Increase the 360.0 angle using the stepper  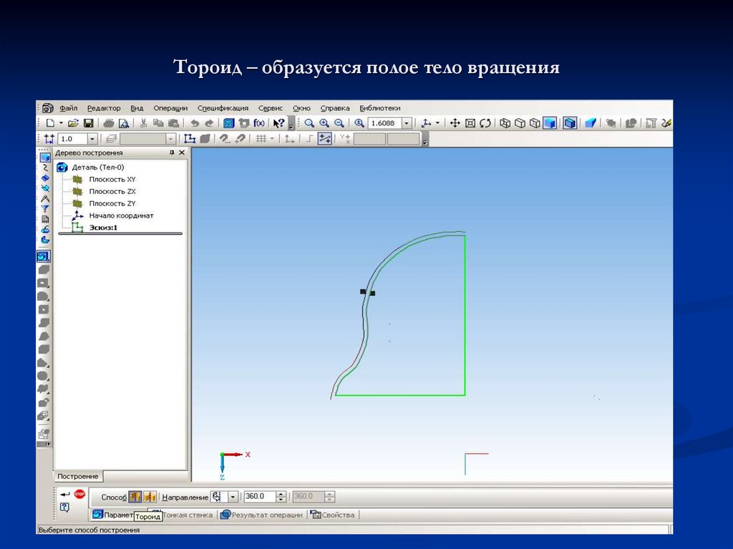click(x=280, y=493)
